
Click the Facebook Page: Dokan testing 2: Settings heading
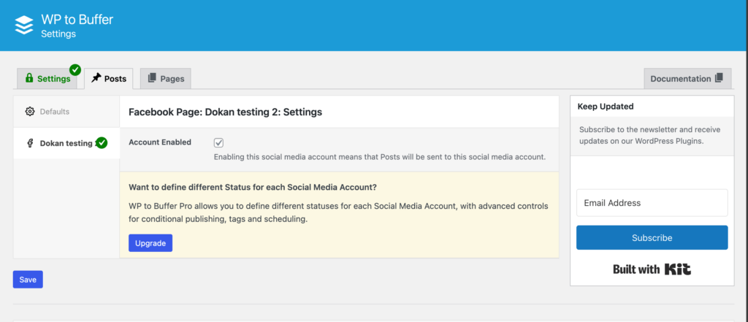pos(225,112)
